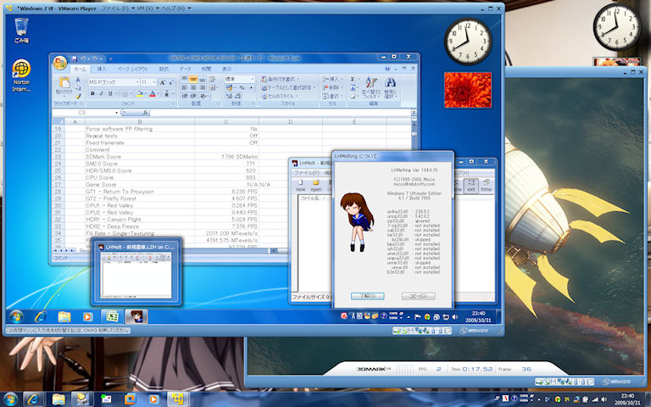
Task: Toggle top vertical alignment in Excel ribbon
Action: 184,79
